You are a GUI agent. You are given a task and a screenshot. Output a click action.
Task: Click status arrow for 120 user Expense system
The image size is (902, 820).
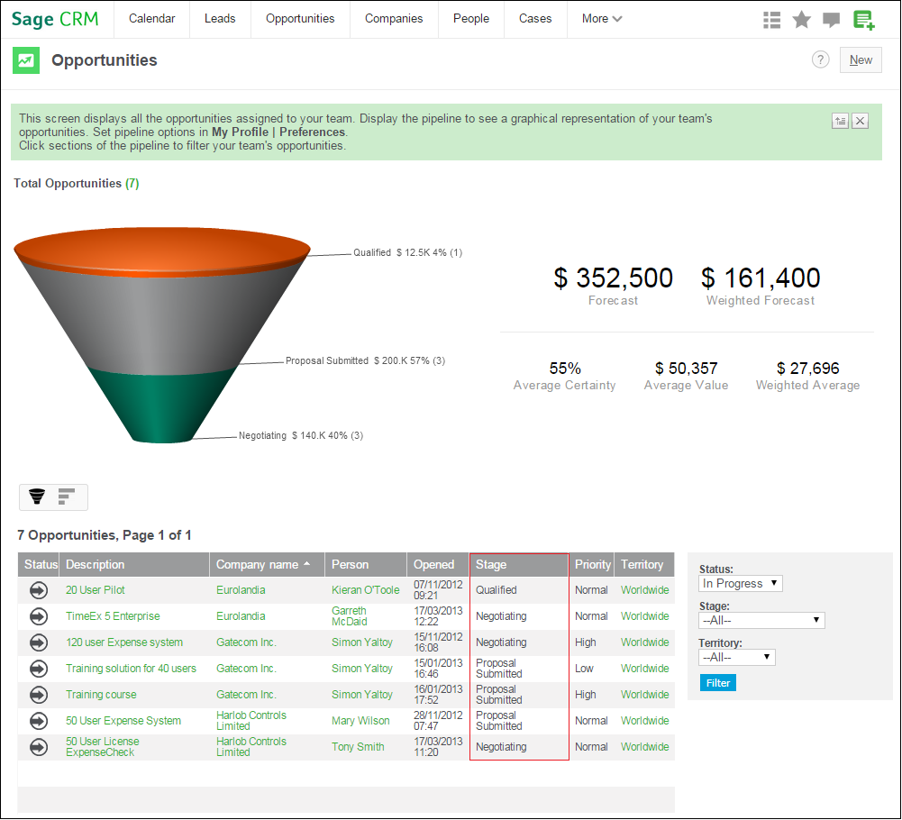click(39, 642)
